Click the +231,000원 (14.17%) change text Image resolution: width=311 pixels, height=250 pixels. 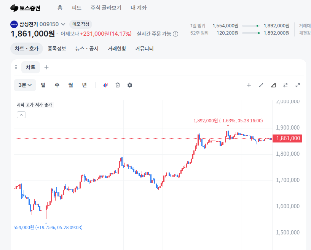pyautogui.click(x=106, y=34)
